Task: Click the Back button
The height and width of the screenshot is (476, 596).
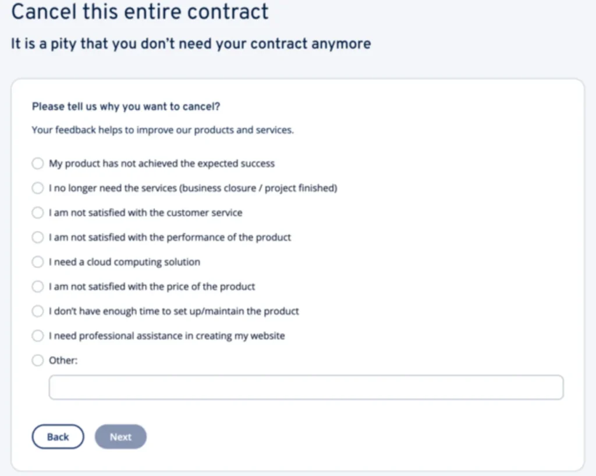Action: point(58,437)
